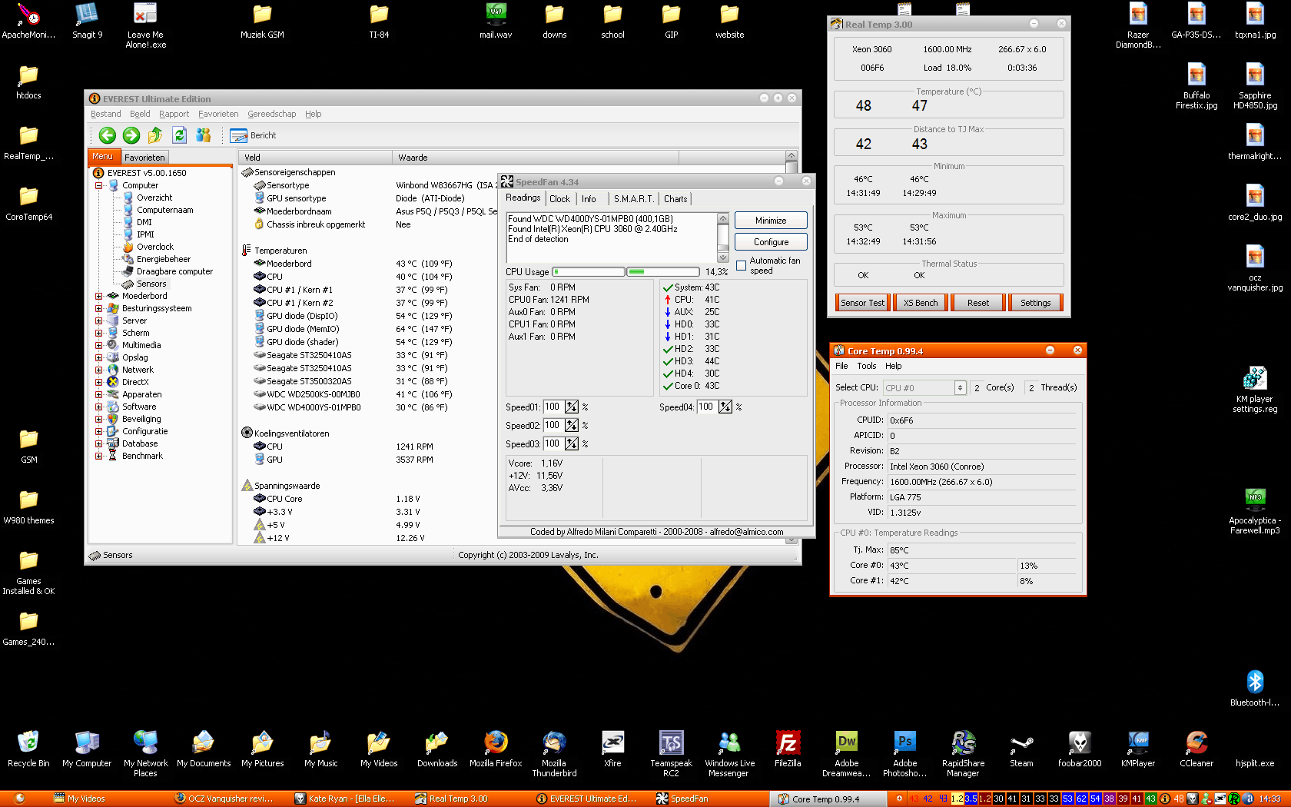Click Speed04 spinner arrows
1291x807 pixels.
[x=725, y=407]
